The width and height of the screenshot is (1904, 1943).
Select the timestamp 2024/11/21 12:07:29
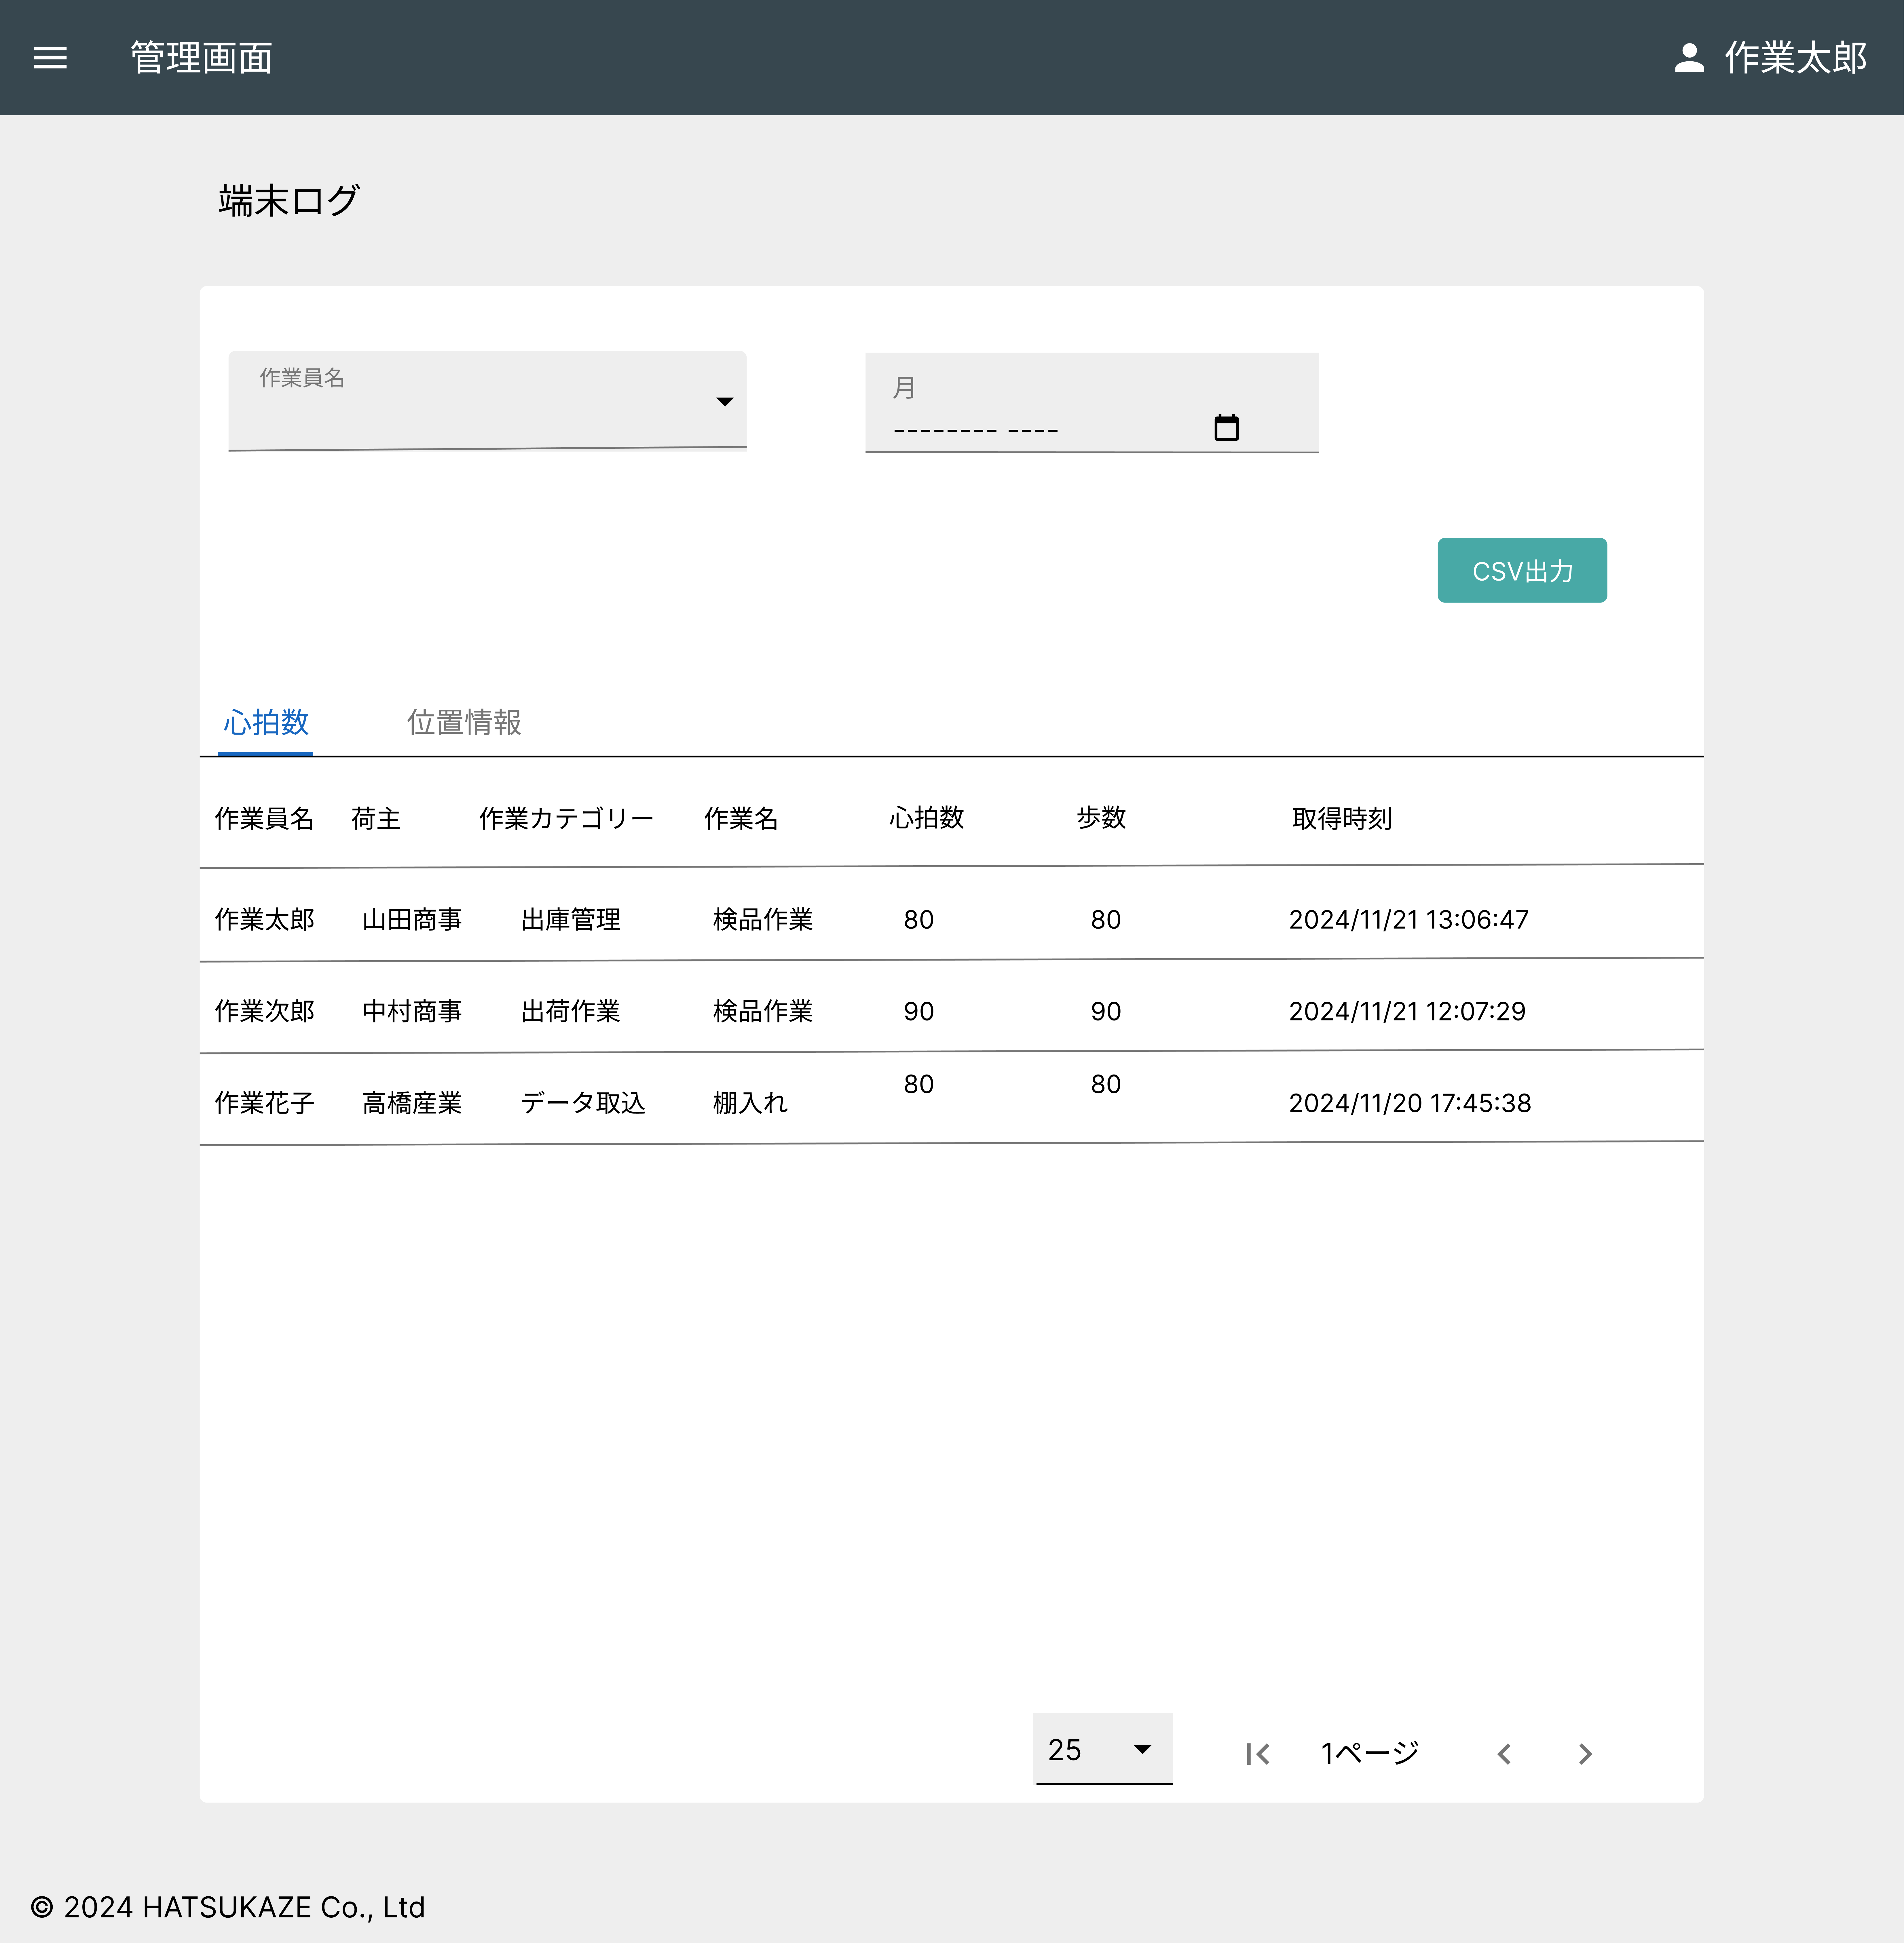tap(1407, 1012)
